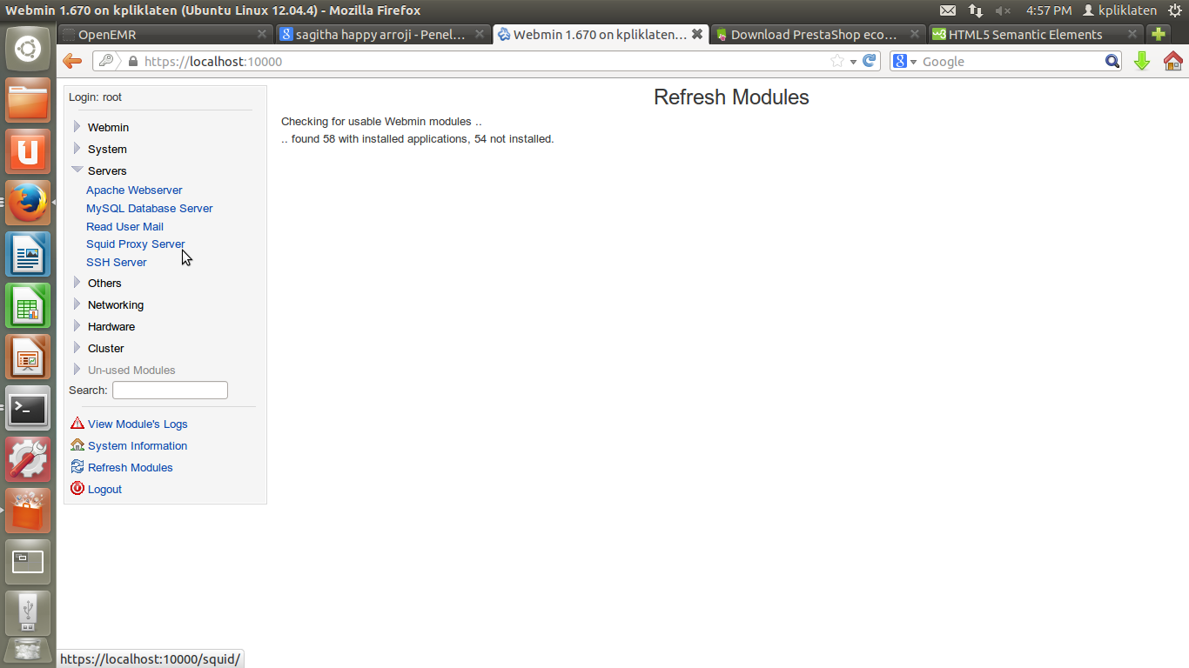
Task: Go to Firefox home page icon
Action: pyautogui.click(x=1173, y=61)
